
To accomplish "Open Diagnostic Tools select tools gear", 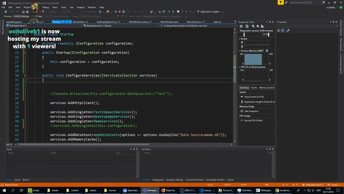I will [x=241, y=26].
